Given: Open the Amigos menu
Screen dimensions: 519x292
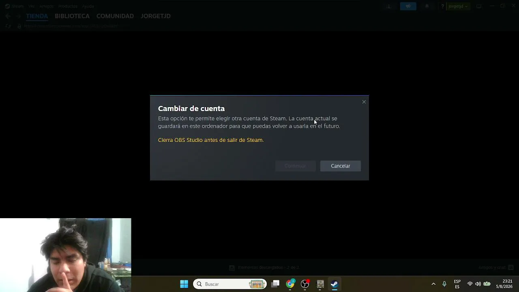Looking at the screenshot, I should [x=46, y=6].
